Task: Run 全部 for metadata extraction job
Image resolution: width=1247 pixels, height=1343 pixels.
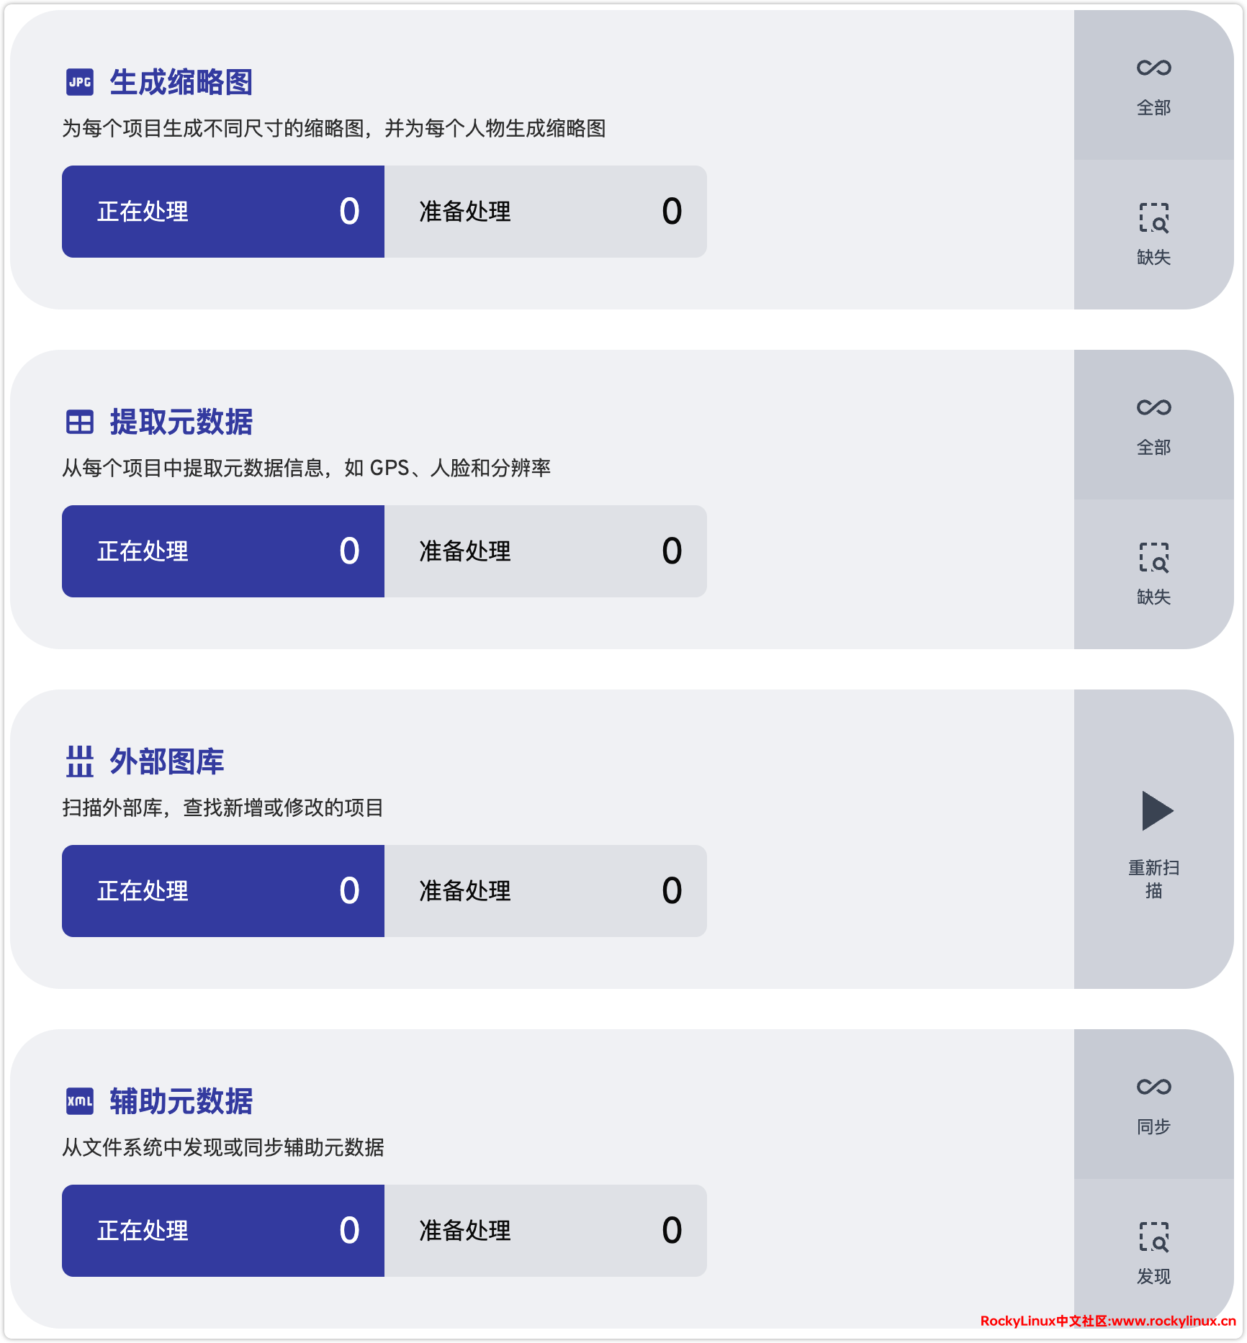Action: click(x=1153, y=425)
